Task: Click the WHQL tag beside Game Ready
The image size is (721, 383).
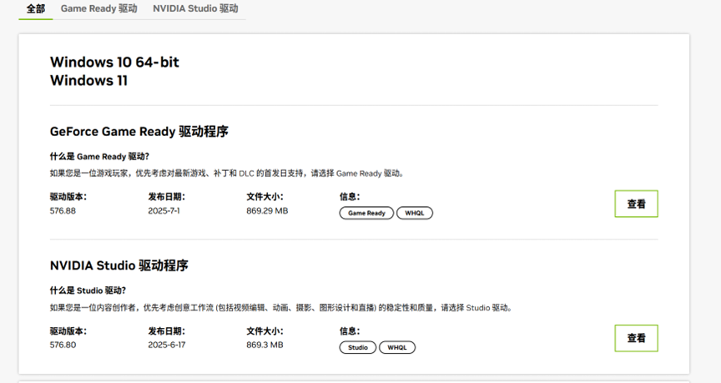Action: pyautogui.click(x=414, y=213)
